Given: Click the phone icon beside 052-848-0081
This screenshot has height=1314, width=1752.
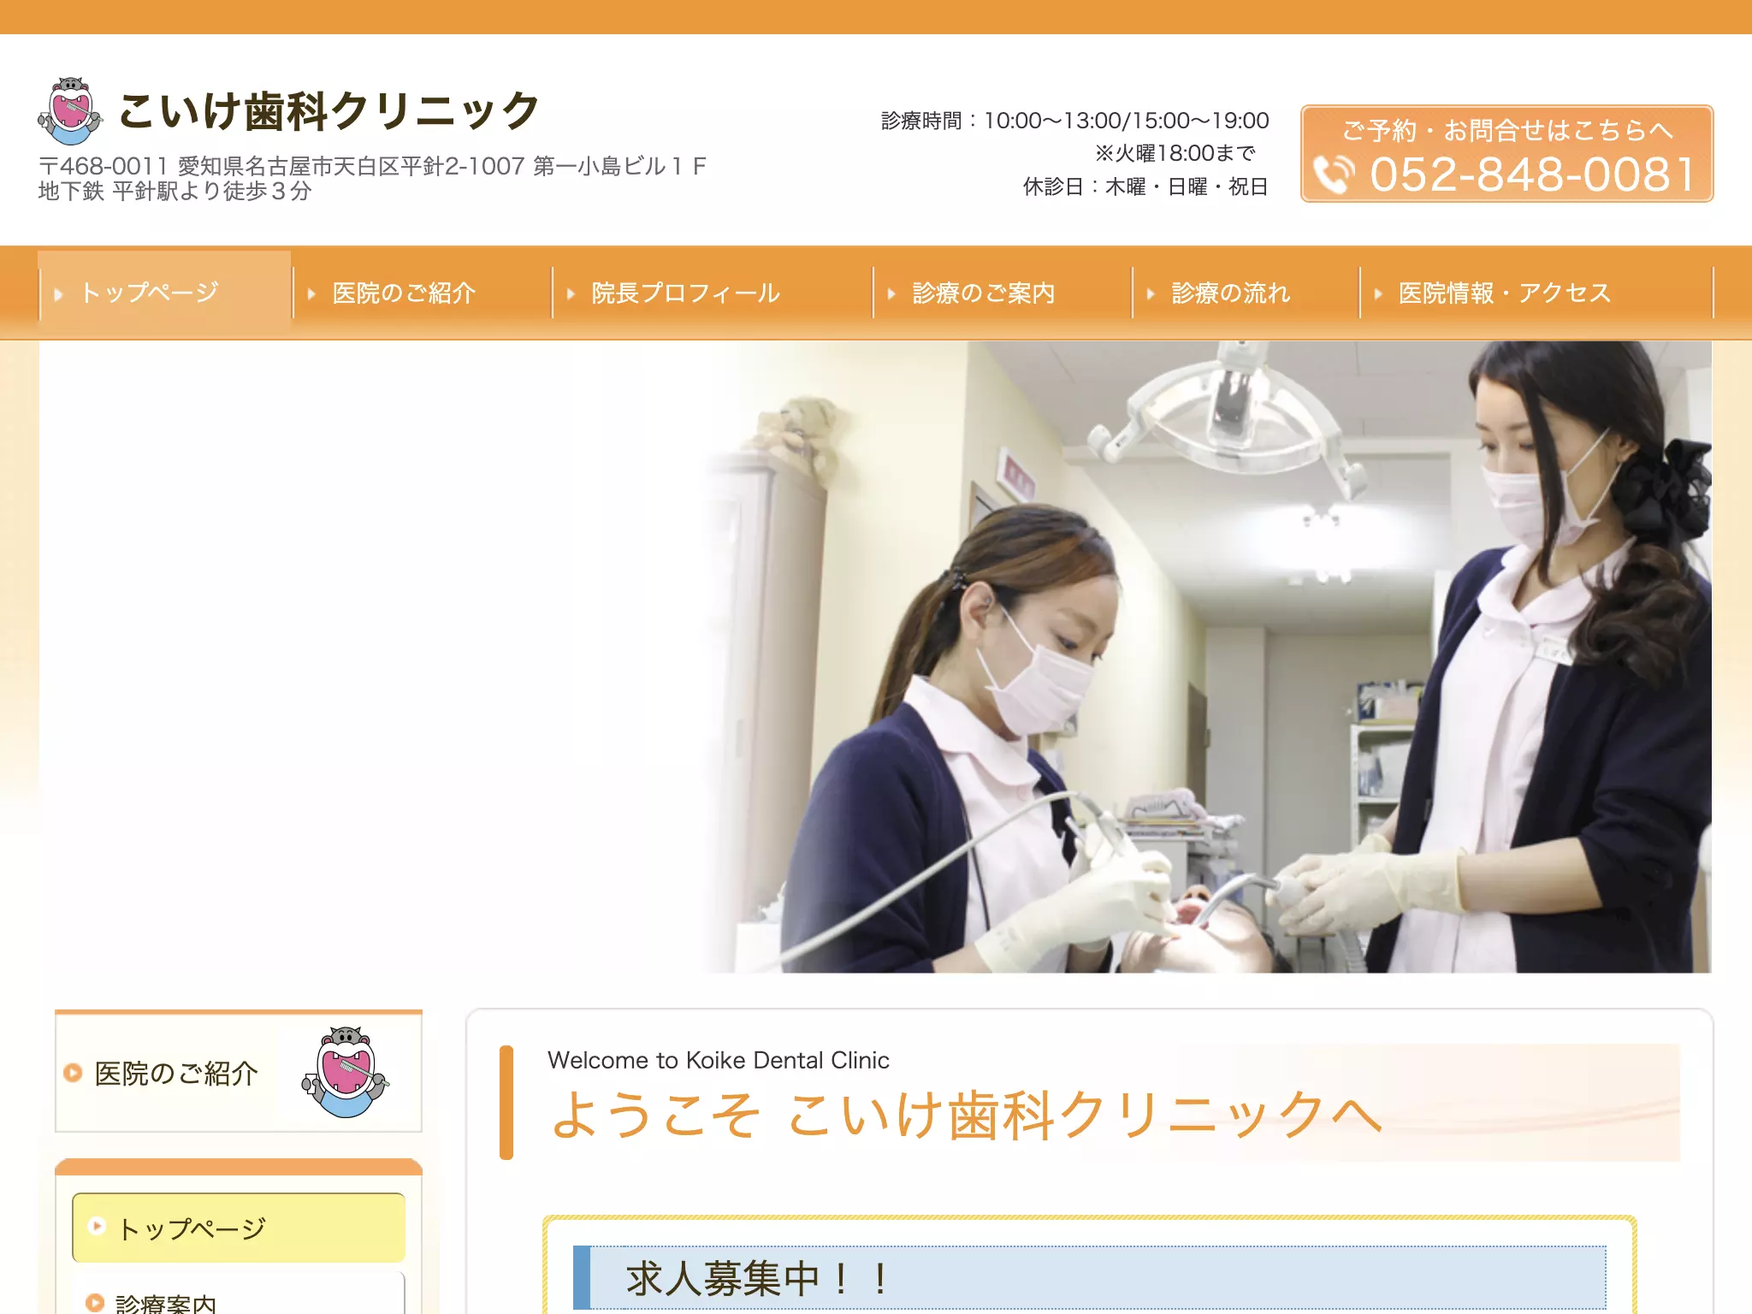Looking at the screenshot, I should click(1334, 175).
